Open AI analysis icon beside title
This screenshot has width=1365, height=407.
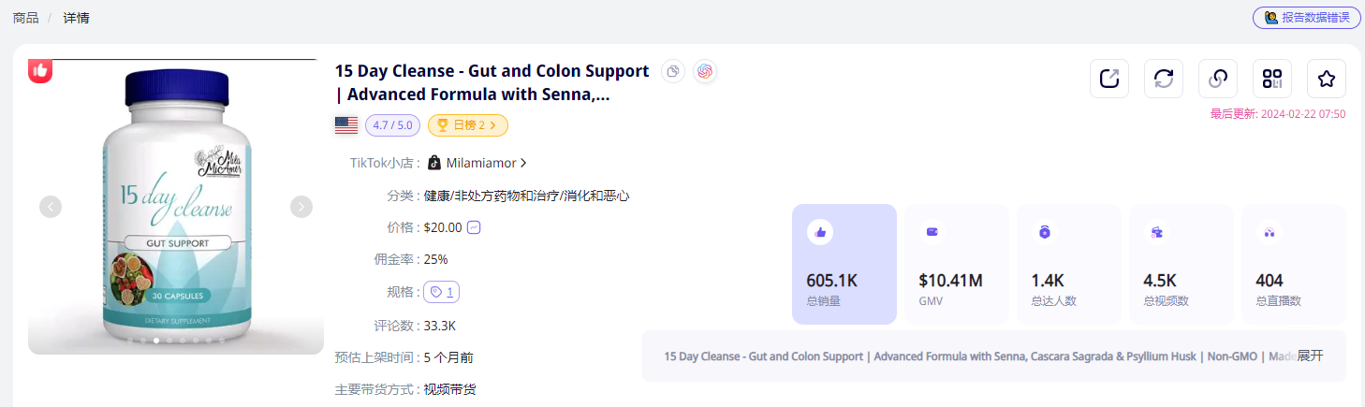point(705,71)
